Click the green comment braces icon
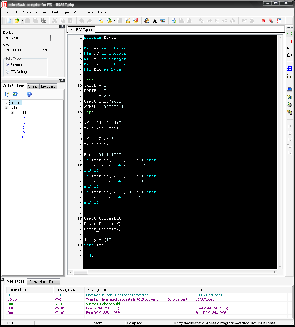 tap(290, 33)
